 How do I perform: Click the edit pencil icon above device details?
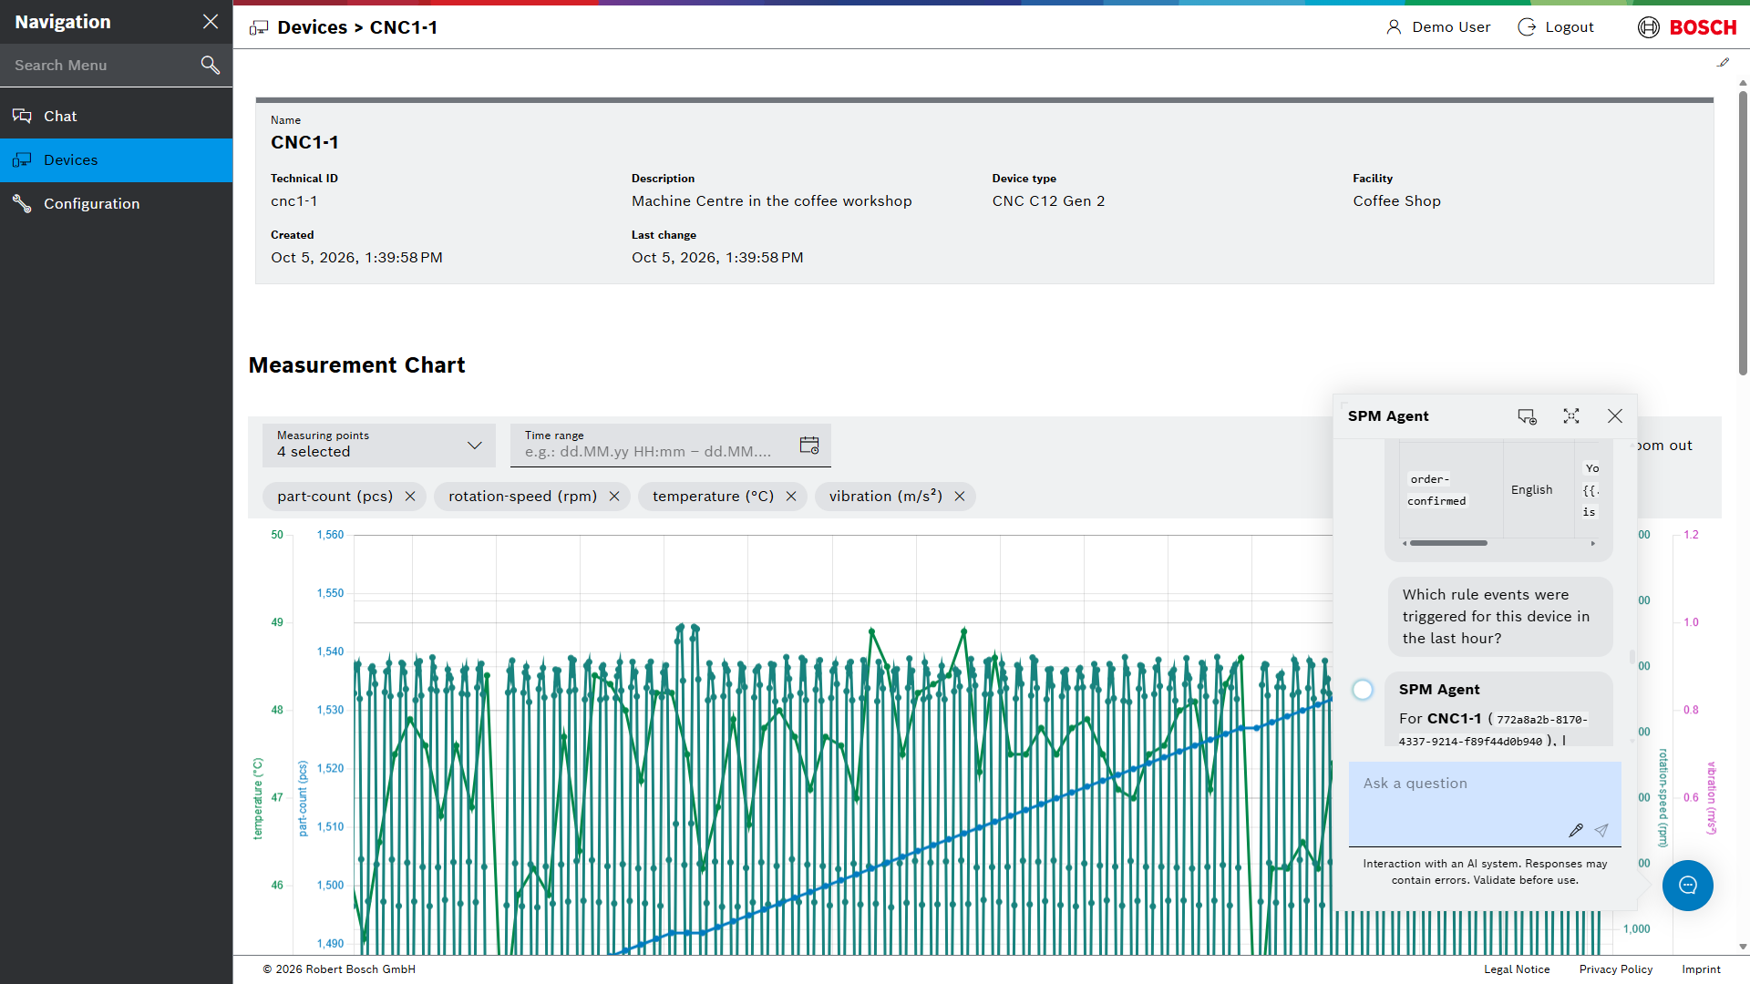tap(1723, 63)
